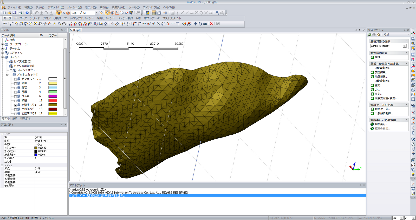Image resolution: width=416 pixels, height=220 pixels.
Task: Open the 重力... load condition link
Action: pyautogui.click(x=378, y=85)
